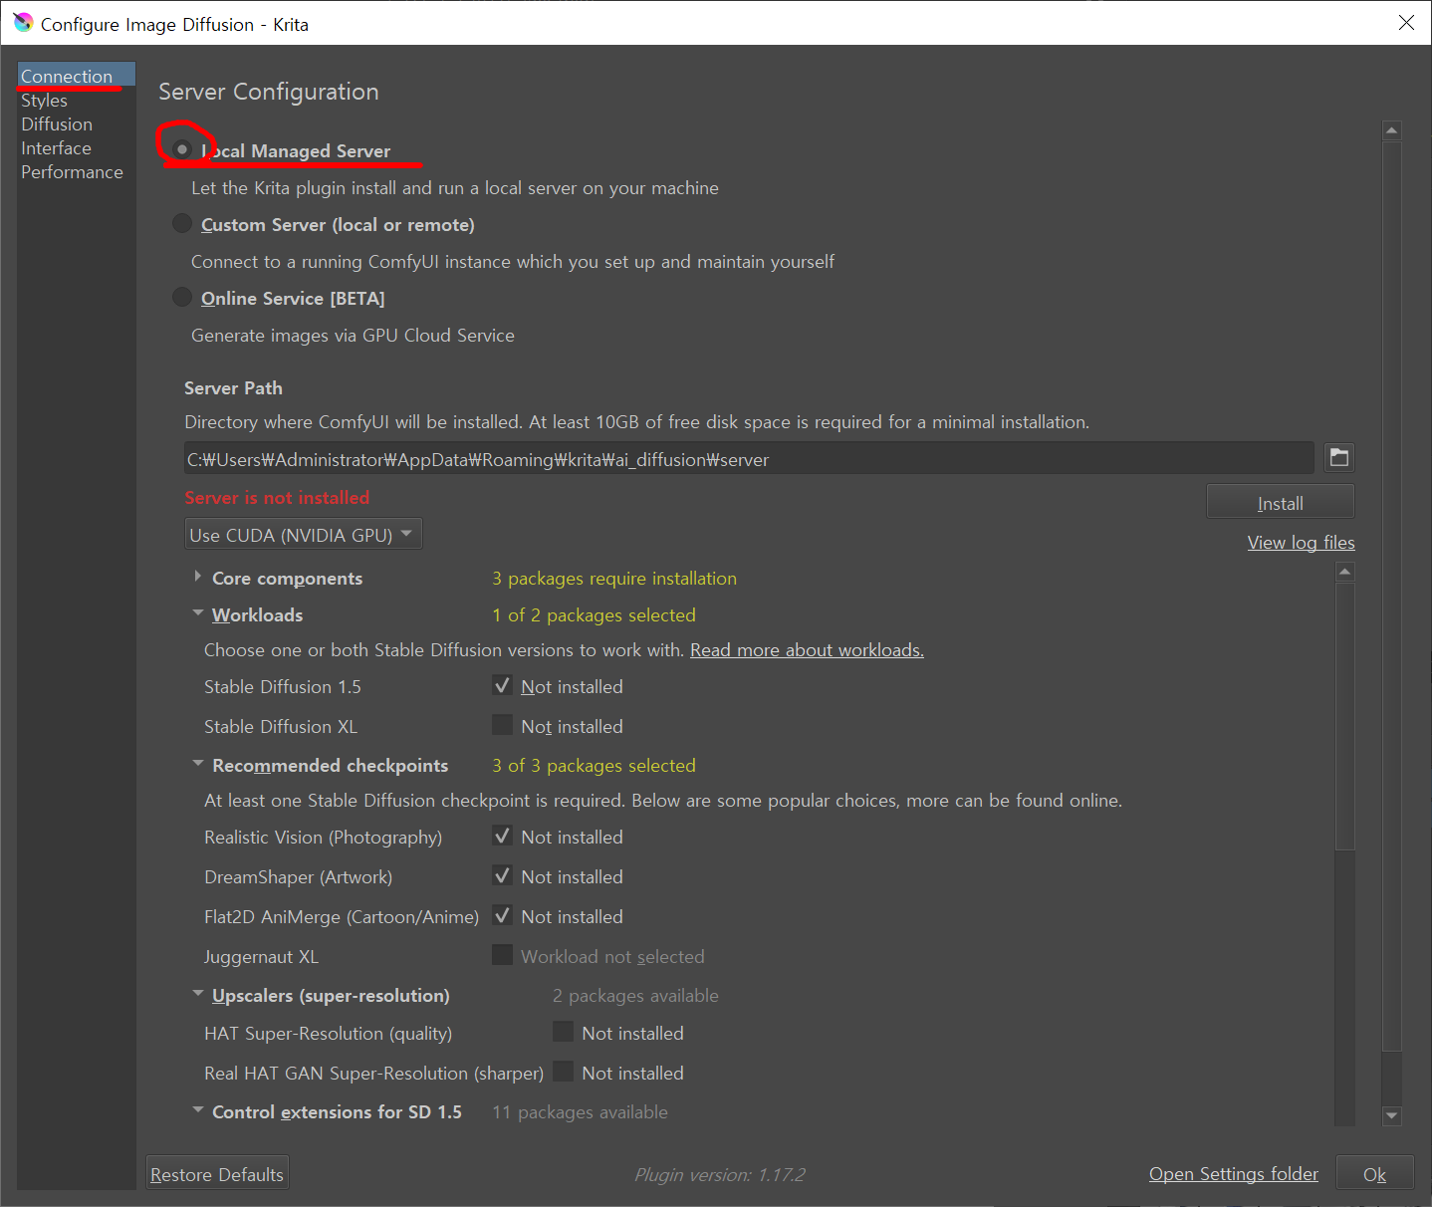Click outer scrollbar up arrow
The height and width of the screenshot is (1207, 1432).
(x=1392, y=130)
